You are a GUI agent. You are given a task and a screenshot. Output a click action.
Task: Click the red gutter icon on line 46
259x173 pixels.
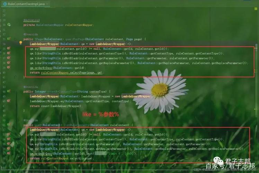click(9, 101)
